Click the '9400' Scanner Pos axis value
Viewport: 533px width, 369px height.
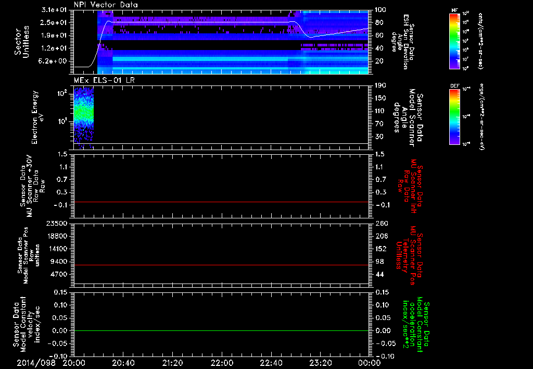coord(59,262)
